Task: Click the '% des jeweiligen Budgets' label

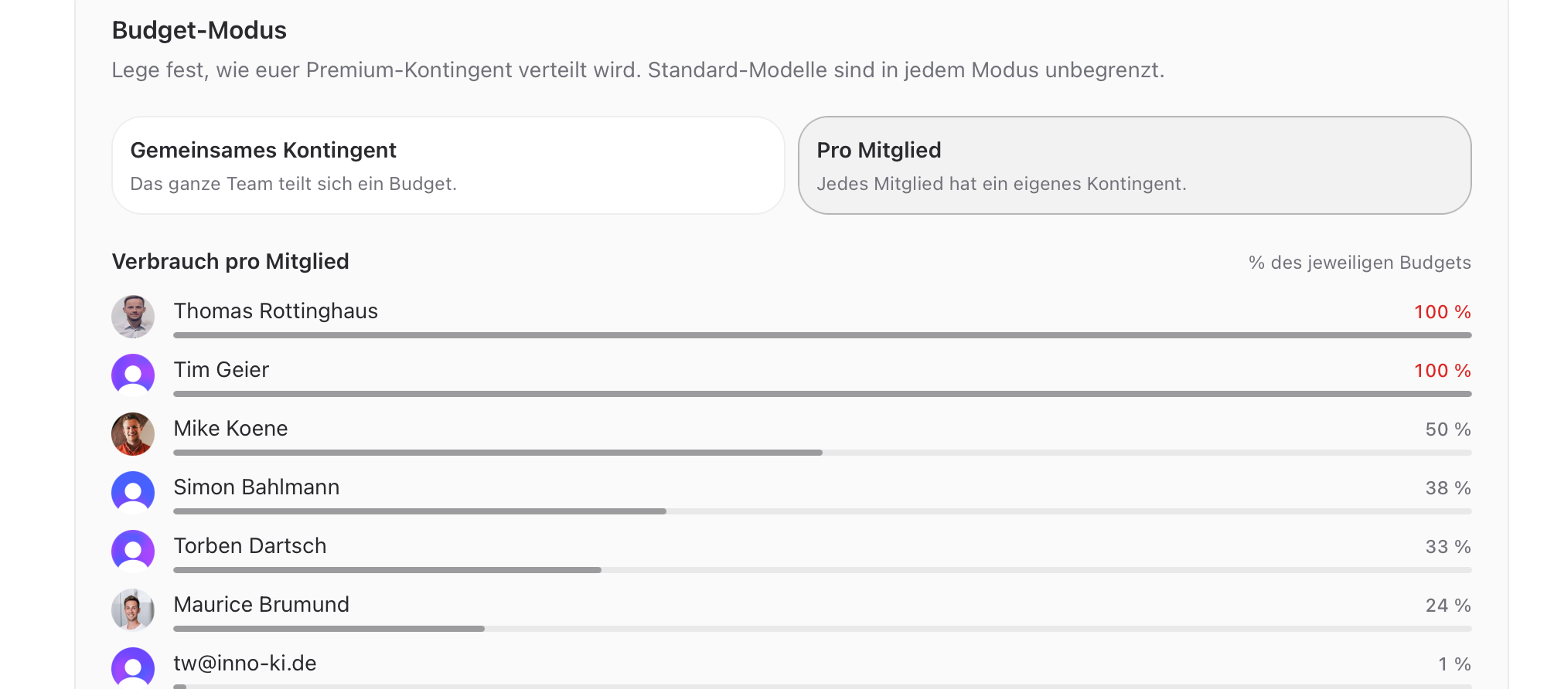Action: 1360,263
